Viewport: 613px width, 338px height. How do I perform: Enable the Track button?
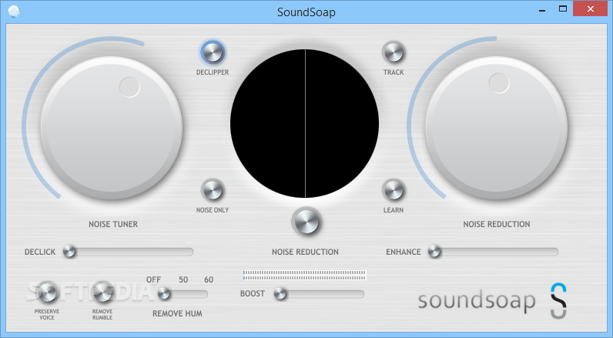tap(394, 53)
